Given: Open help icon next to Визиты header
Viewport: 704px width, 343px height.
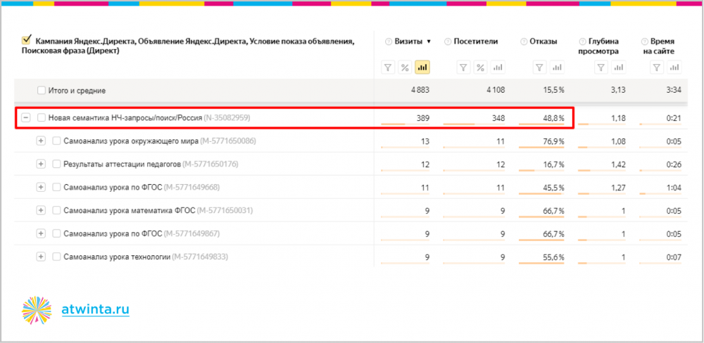Looking at the screenshot, I should click(x=389, y=41).
